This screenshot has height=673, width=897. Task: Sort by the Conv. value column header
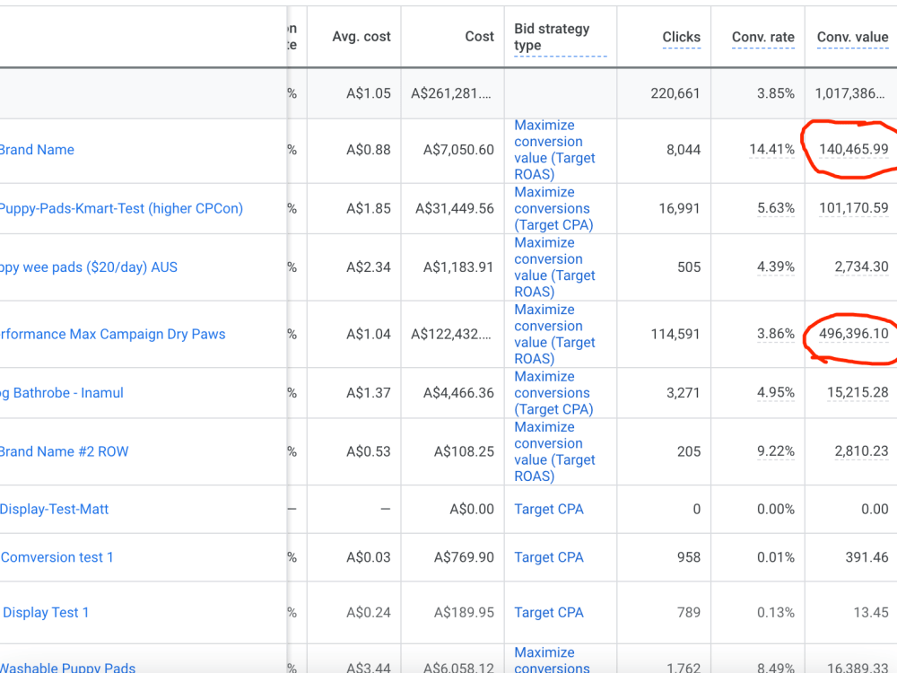852,37
